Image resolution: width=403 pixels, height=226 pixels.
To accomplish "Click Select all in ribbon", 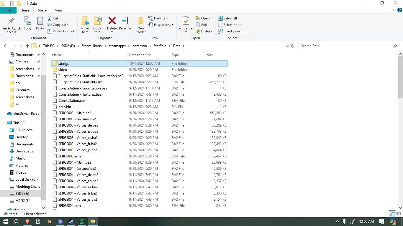I will click(227, 18).
